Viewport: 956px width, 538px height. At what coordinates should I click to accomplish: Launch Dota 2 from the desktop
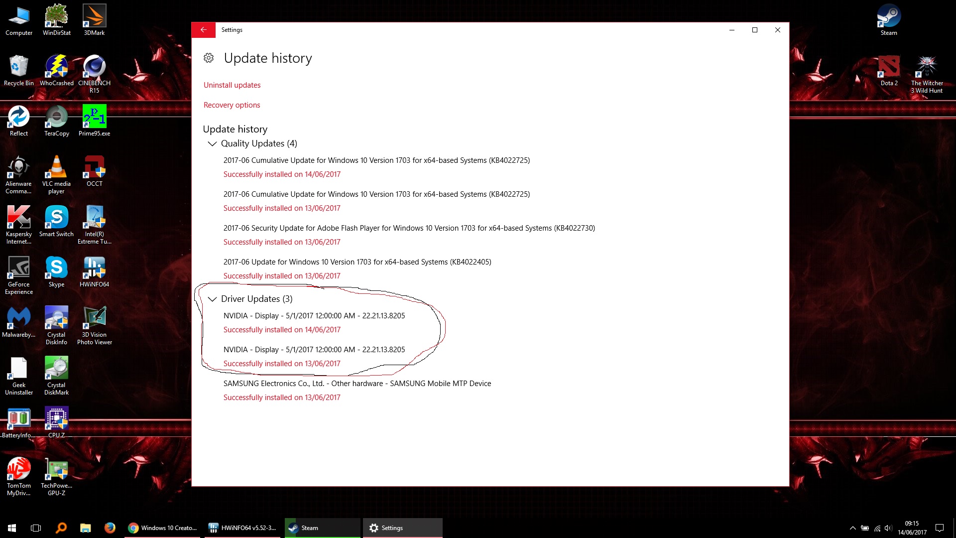pos(889,71)
